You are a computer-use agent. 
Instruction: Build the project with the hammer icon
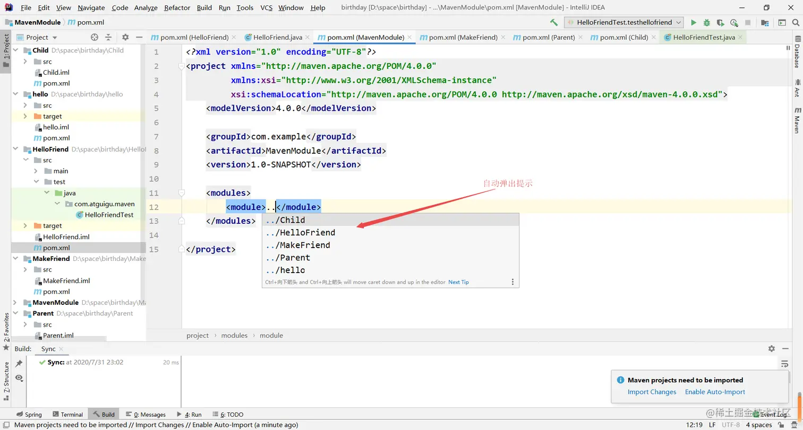click(554, 23)
